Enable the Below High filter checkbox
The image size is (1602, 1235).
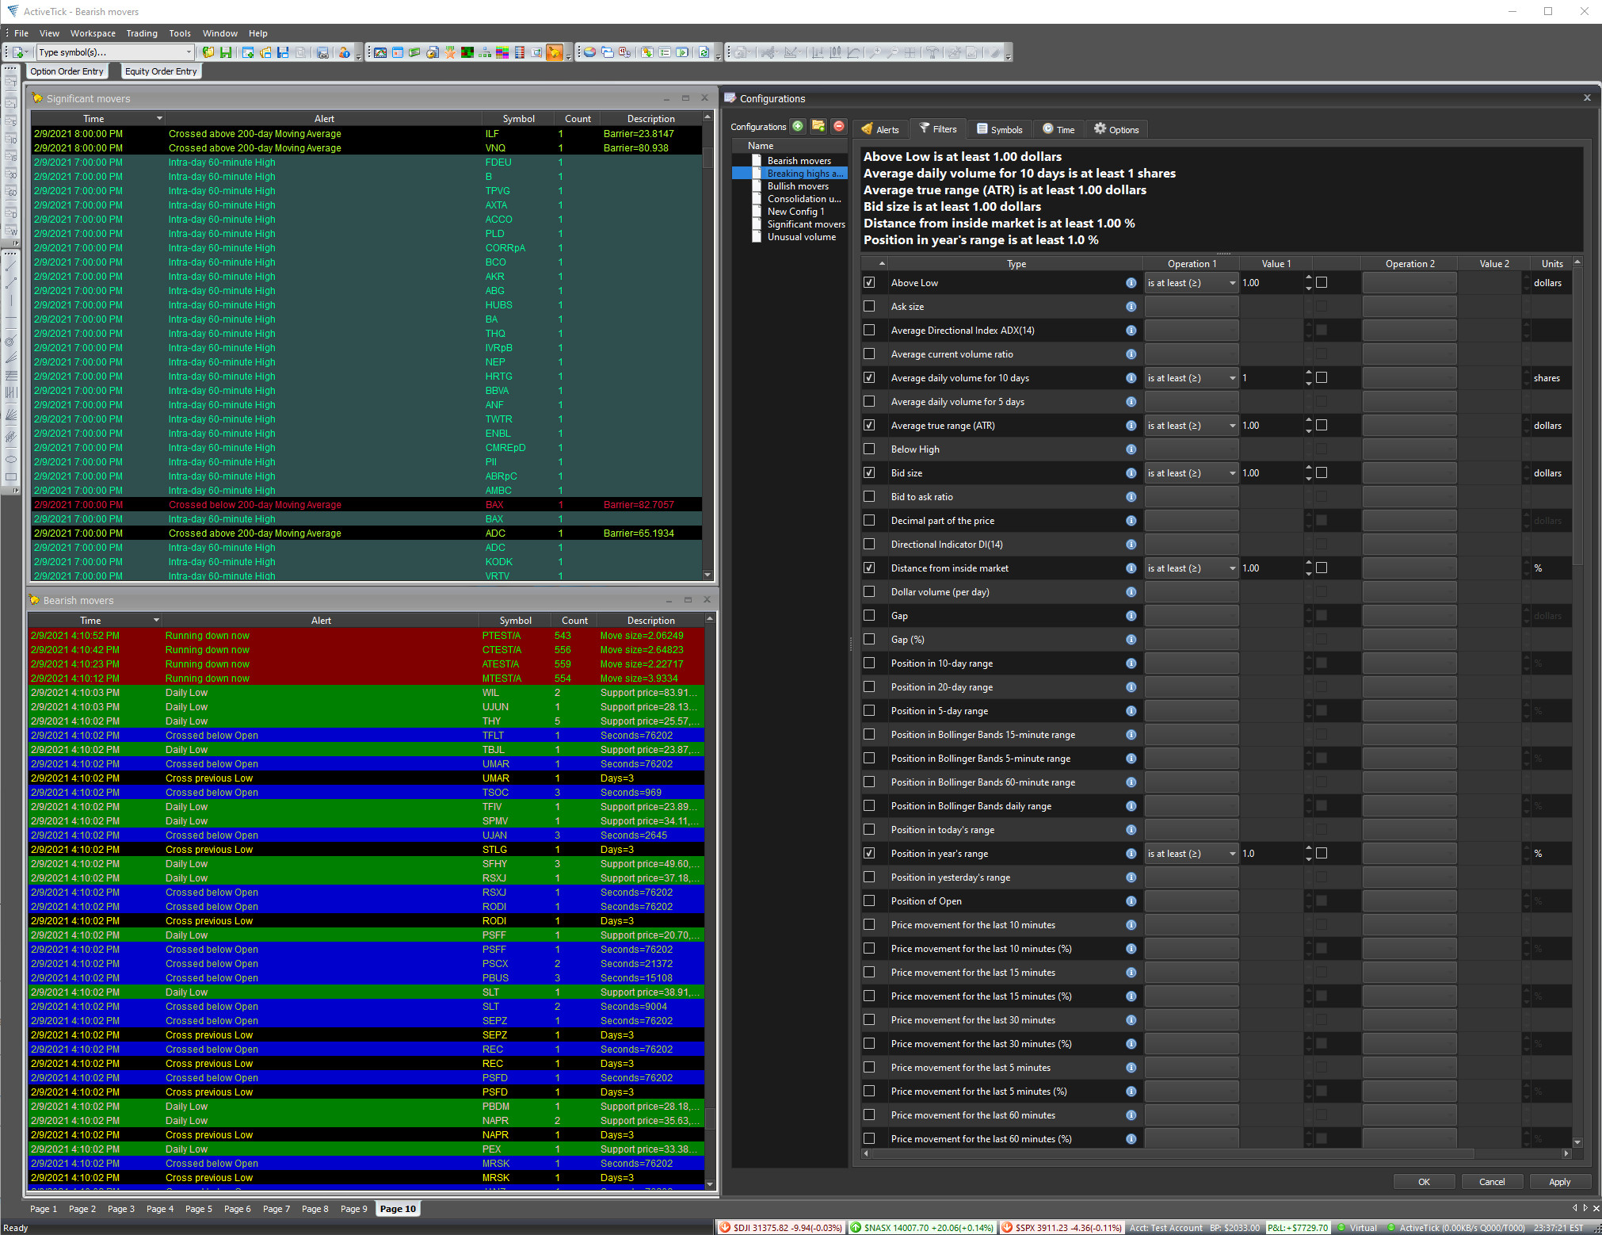coord(869,449)
